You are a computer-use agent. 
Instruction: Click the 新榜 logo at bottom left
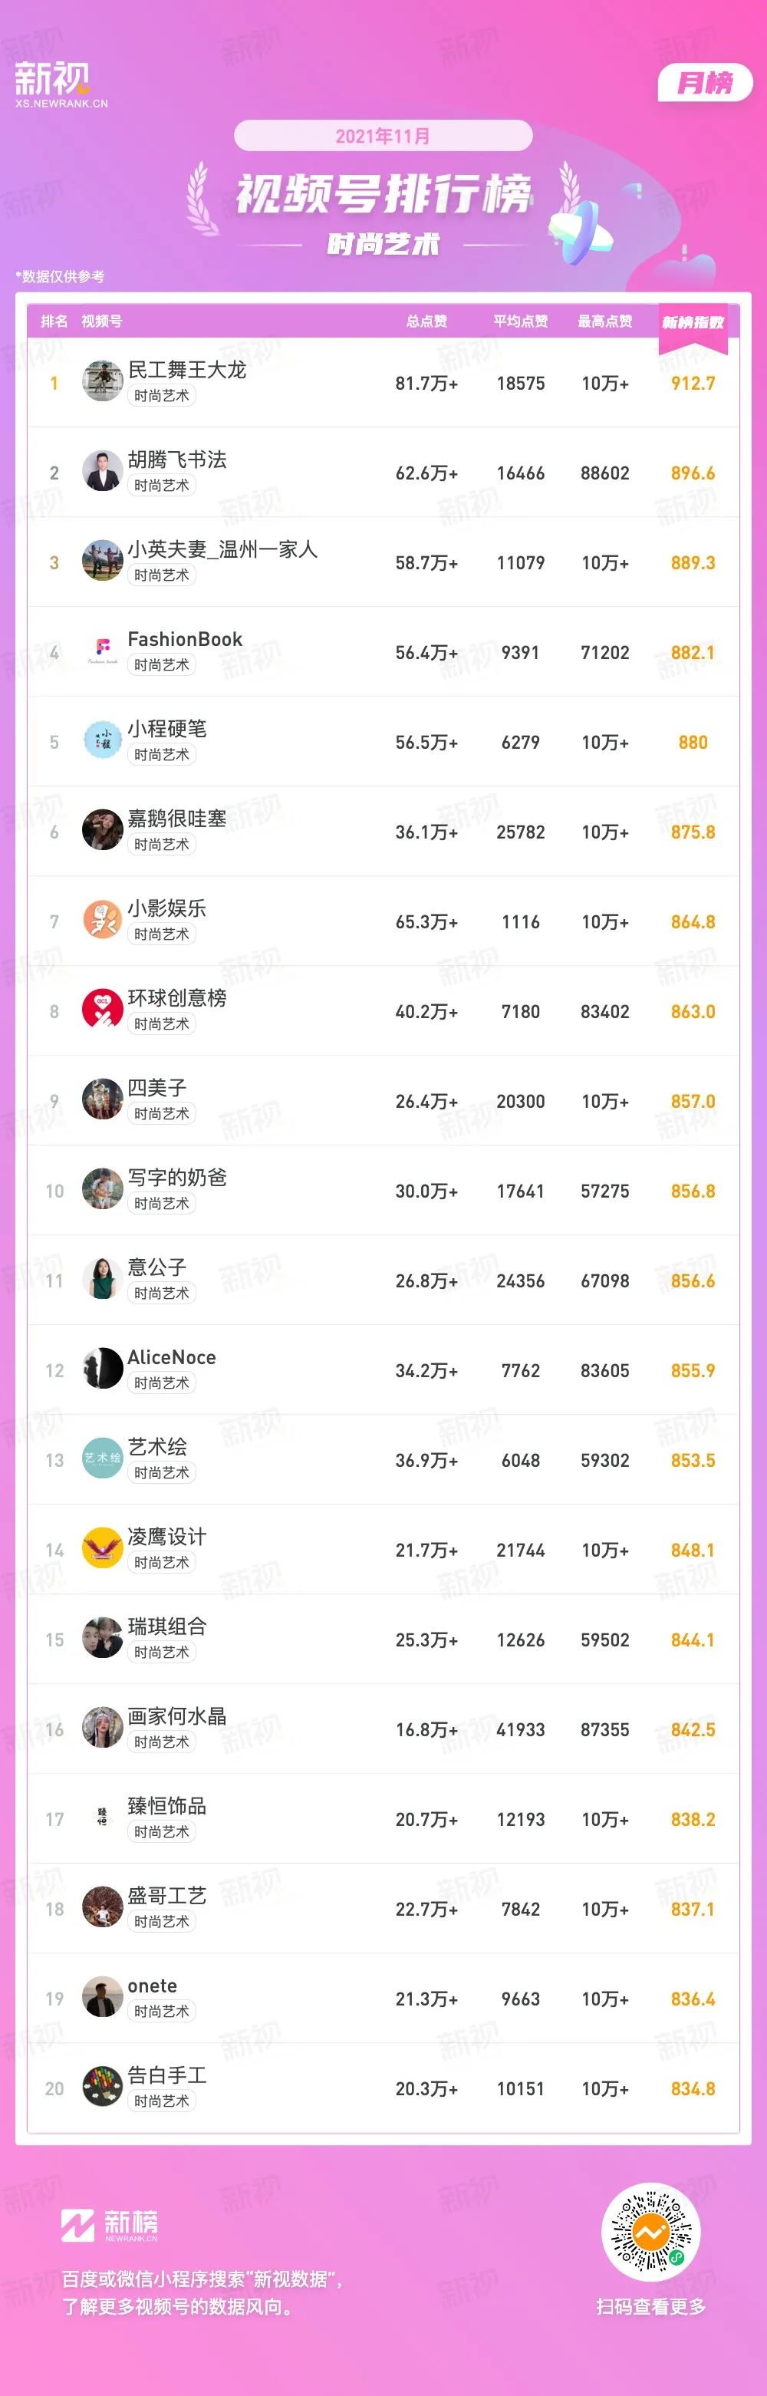click(x=110, y=2225)
